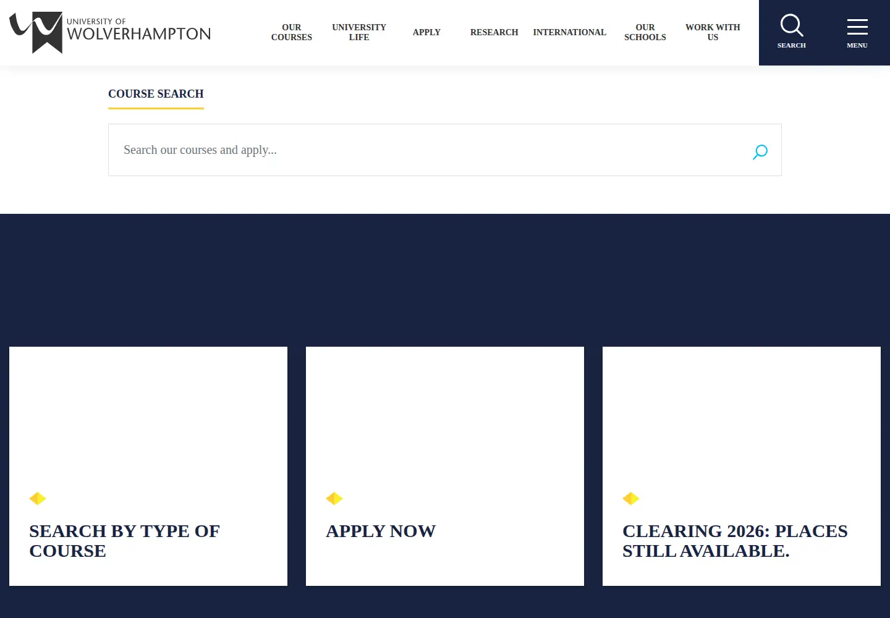Click yellow diamond icon on Search by Type card
890x618 pixels.
[38, 498]
